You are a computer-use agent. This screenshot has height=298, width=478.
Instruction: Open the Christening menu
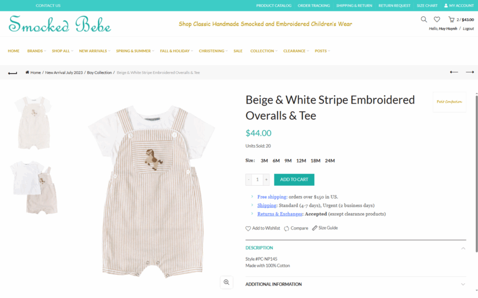click(x=213, y=51)
